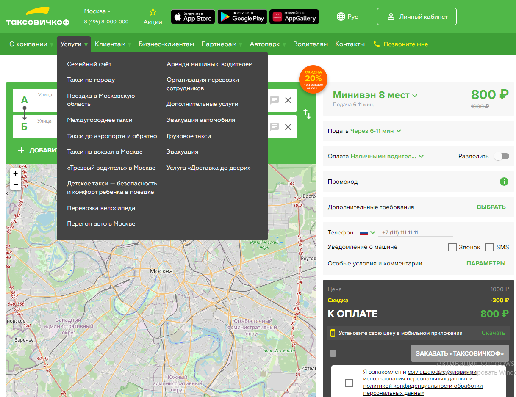The height and width of the screenshot is (397, 516).
Task: Zoom out the map with minus button
Action: (x=16, y=185)
